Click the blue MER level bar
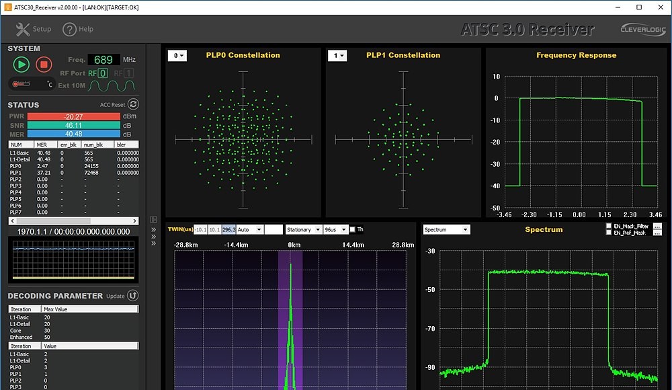Image resolution: width=672 pixels, height=390 pixels. [74, 134]
